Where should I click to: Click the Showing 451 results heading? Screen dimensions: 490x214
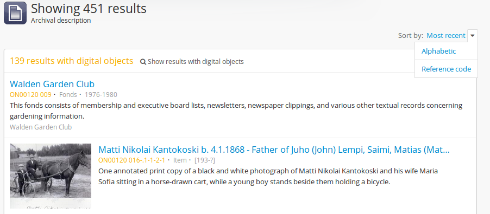click(89, 9)
